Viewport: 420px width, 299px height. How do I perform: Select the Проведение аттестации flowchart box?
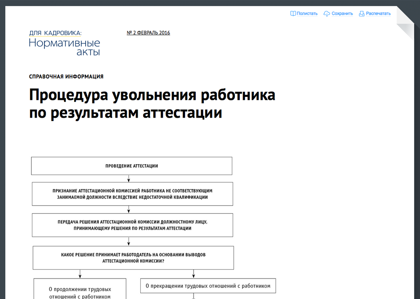[x=131, y=166]
